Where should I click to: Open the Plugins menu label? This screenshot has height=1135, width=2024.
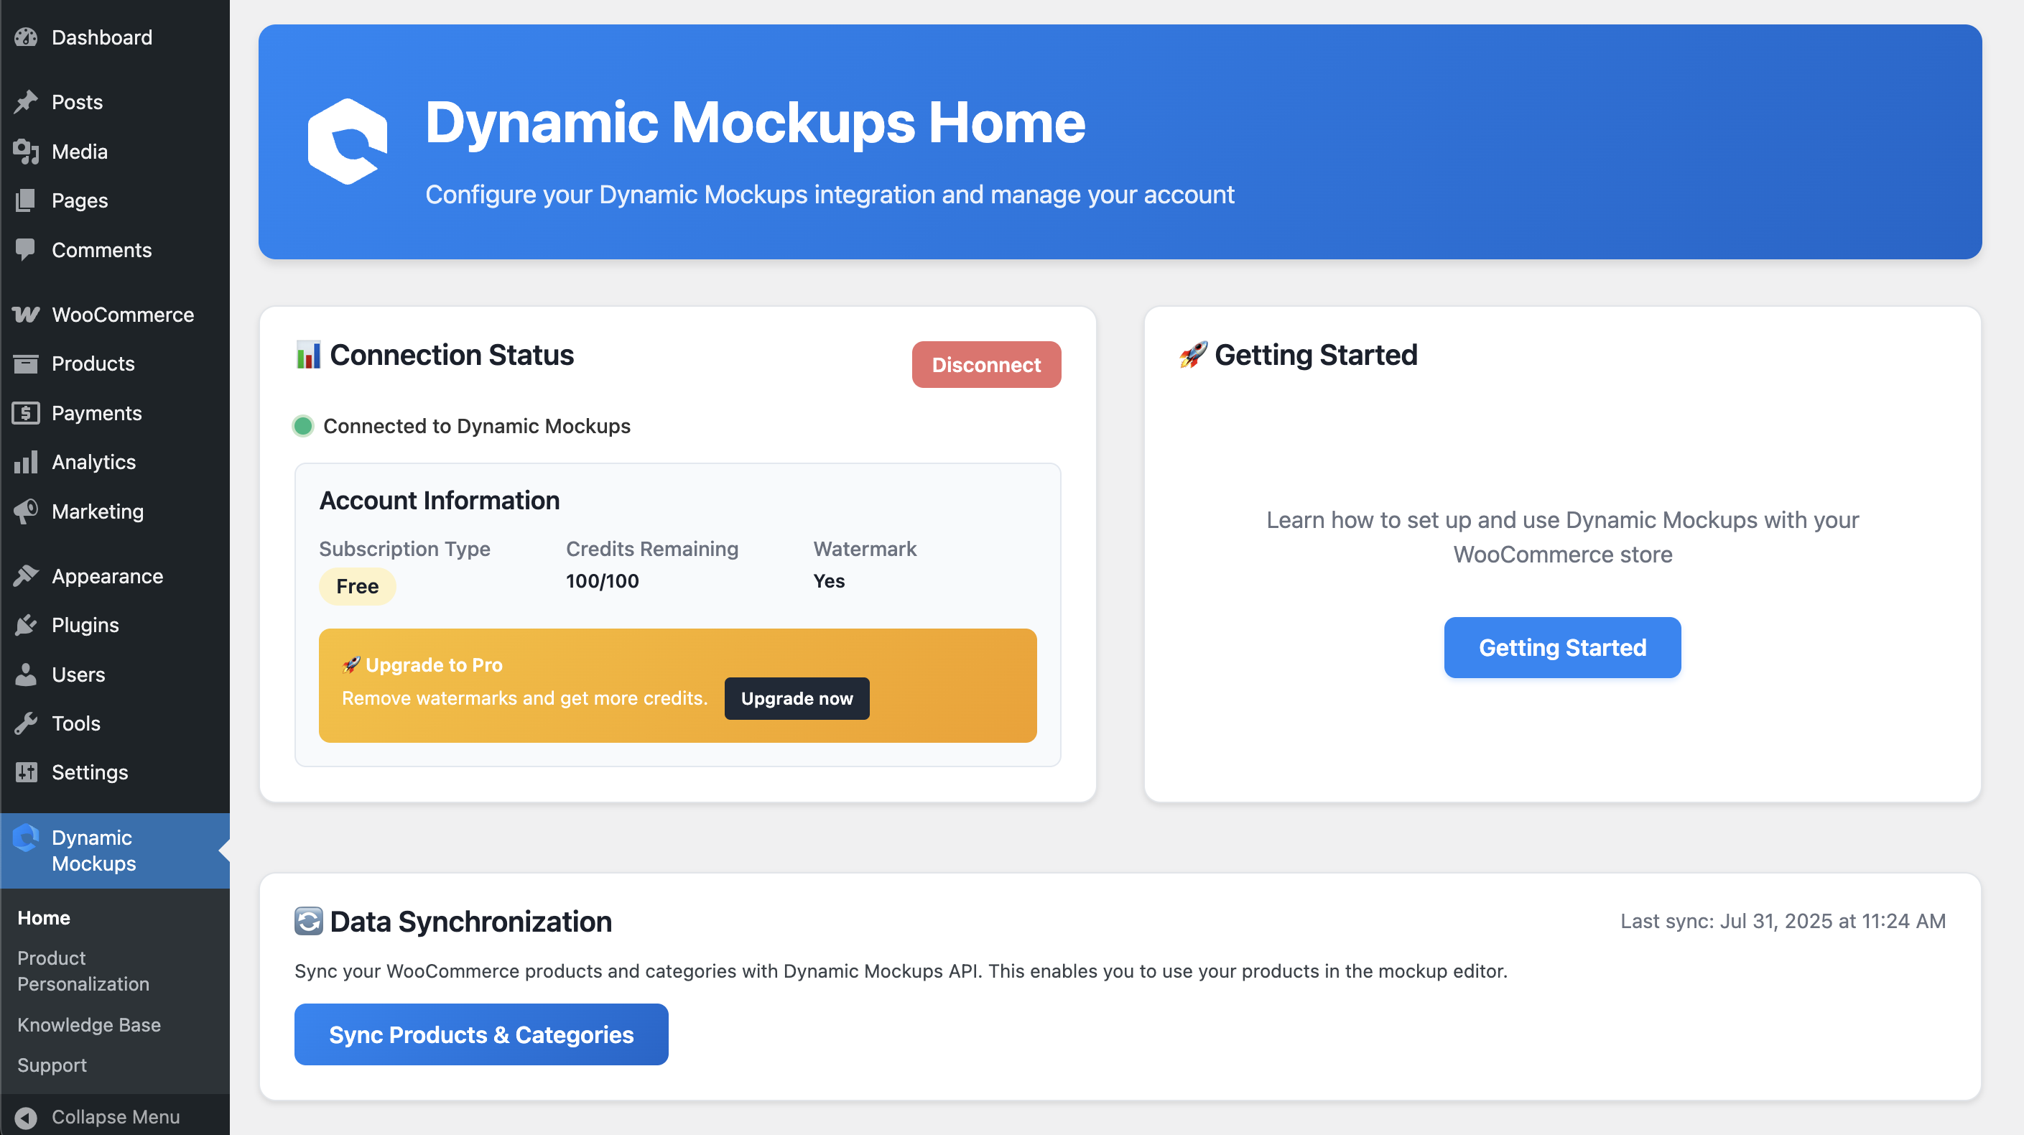click(x=85, y=625)
